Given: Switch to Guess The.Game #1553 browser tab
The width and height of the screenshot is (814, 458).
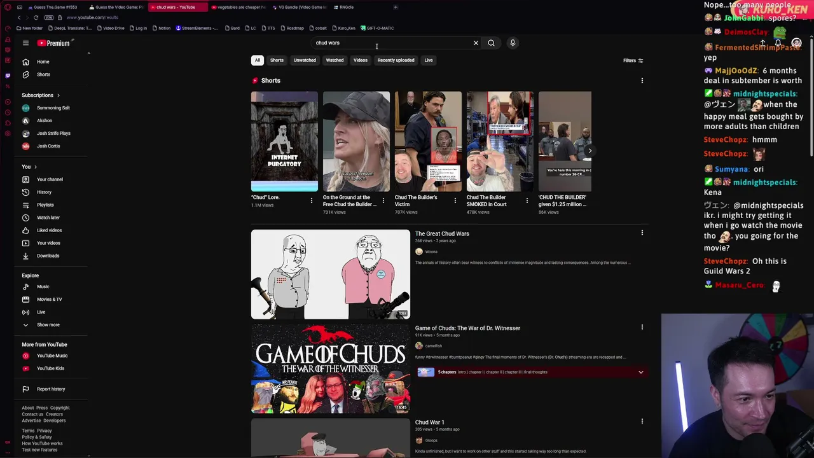Looking at the screenshot, I should click(x=55, y=7).
